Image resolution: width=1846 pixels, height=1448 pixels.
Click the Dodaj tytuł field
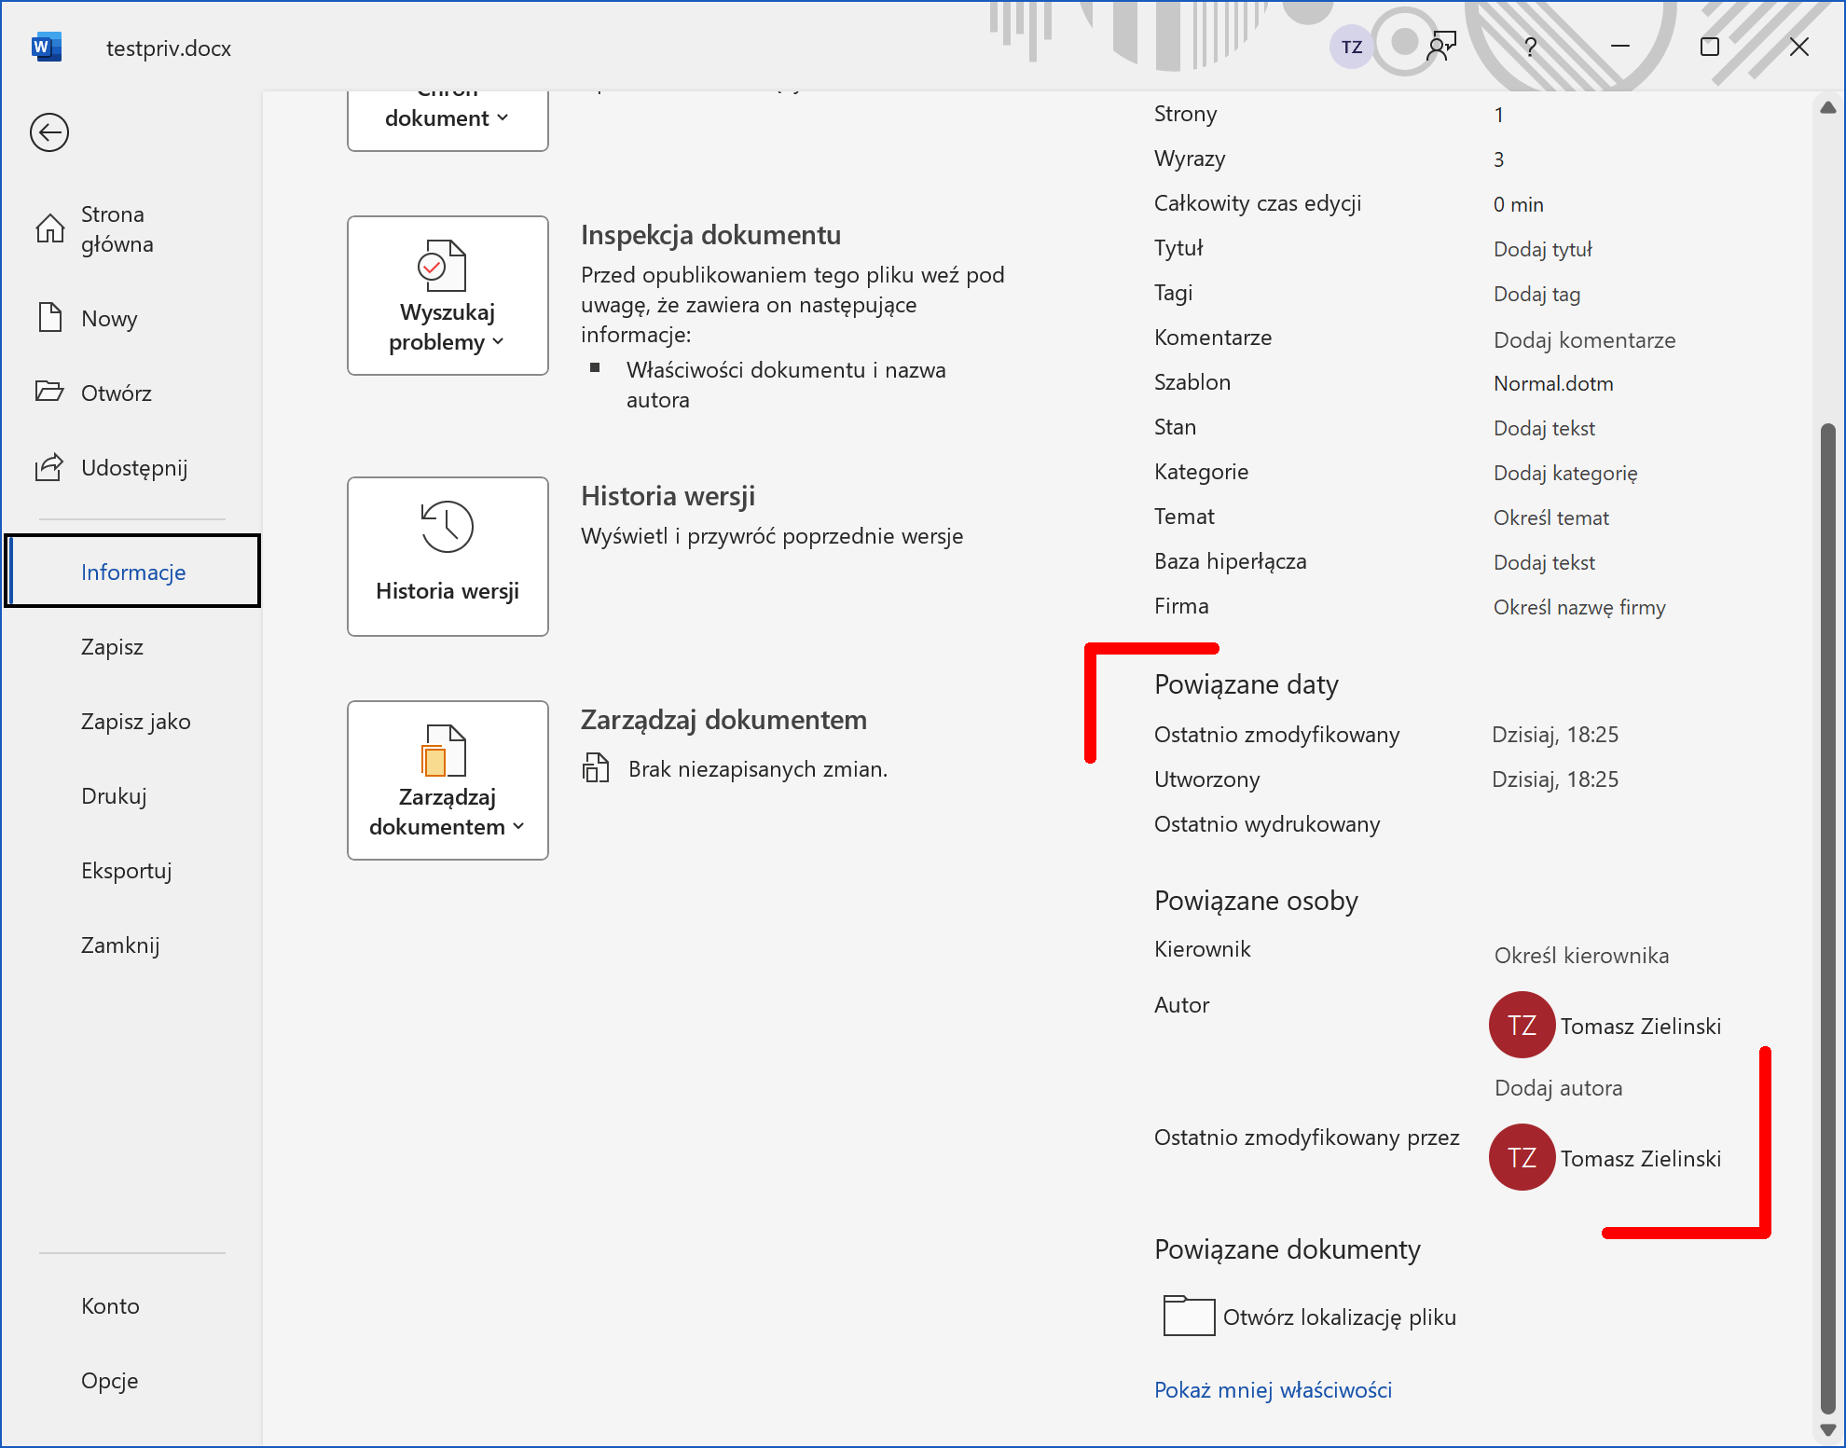pyautogui.click(x=1542, y=249)
